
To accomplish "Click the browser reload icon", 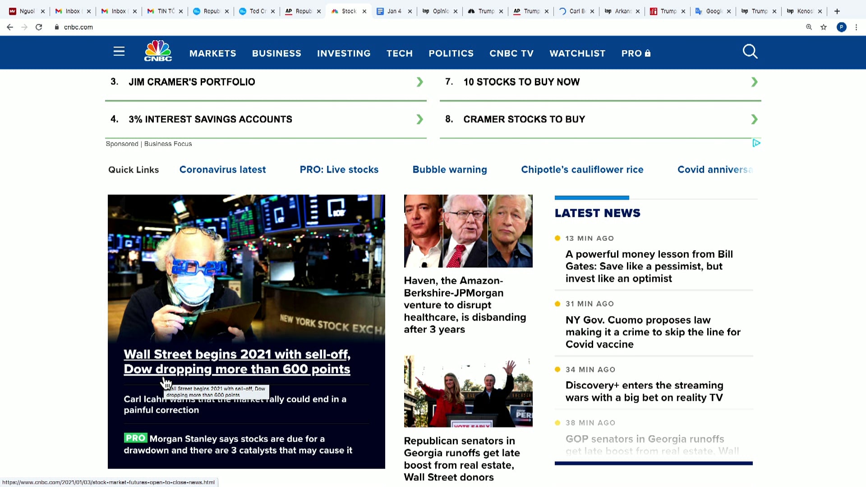I will pos(39,27).
